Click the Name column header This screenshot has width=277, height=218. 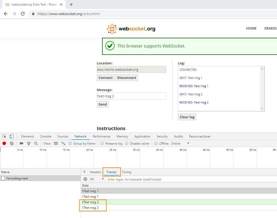[40, 172]
